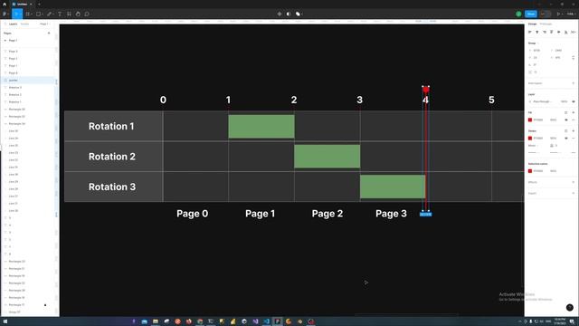
Task: Open the Move tool options arrow
Action: (20, 14)
